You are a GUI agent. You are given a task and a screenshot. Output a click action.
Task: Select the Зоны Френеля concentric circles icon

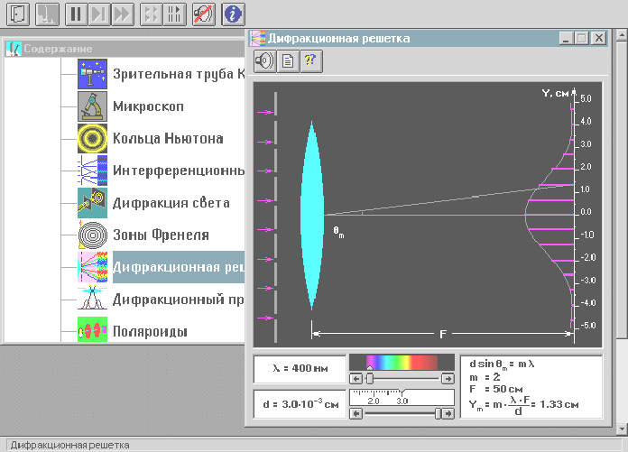coord(93,235)
